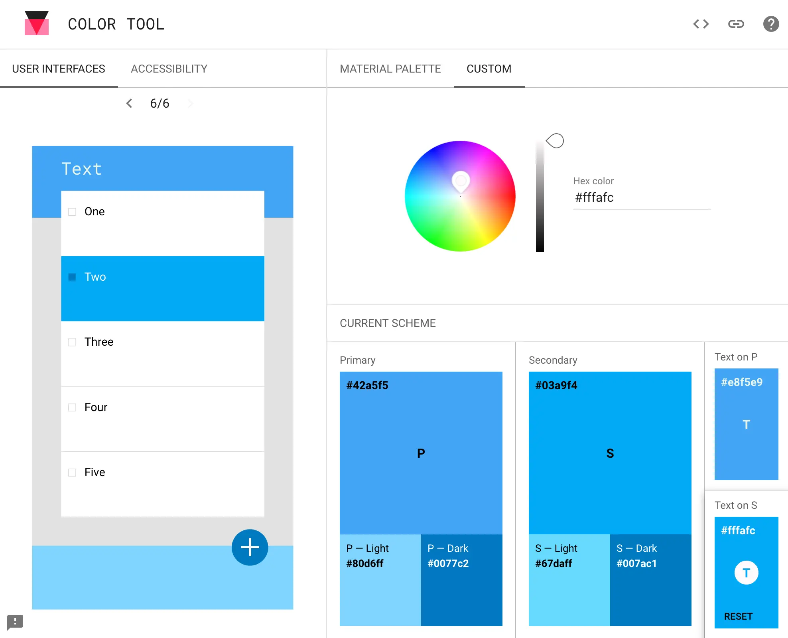Go to previous UI preview with left chevron
788x638 pixels.
129,104
